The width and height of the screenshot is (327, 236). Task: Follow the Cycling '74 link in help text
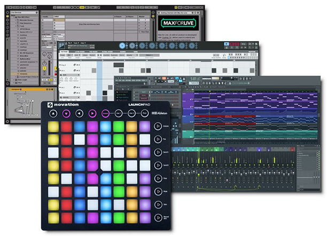(x=167, y=38)
